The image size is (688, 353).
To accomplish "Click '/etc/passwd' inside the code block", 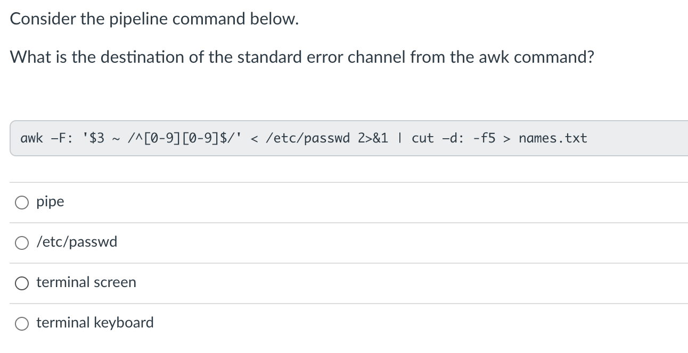I will pos(308,139).
